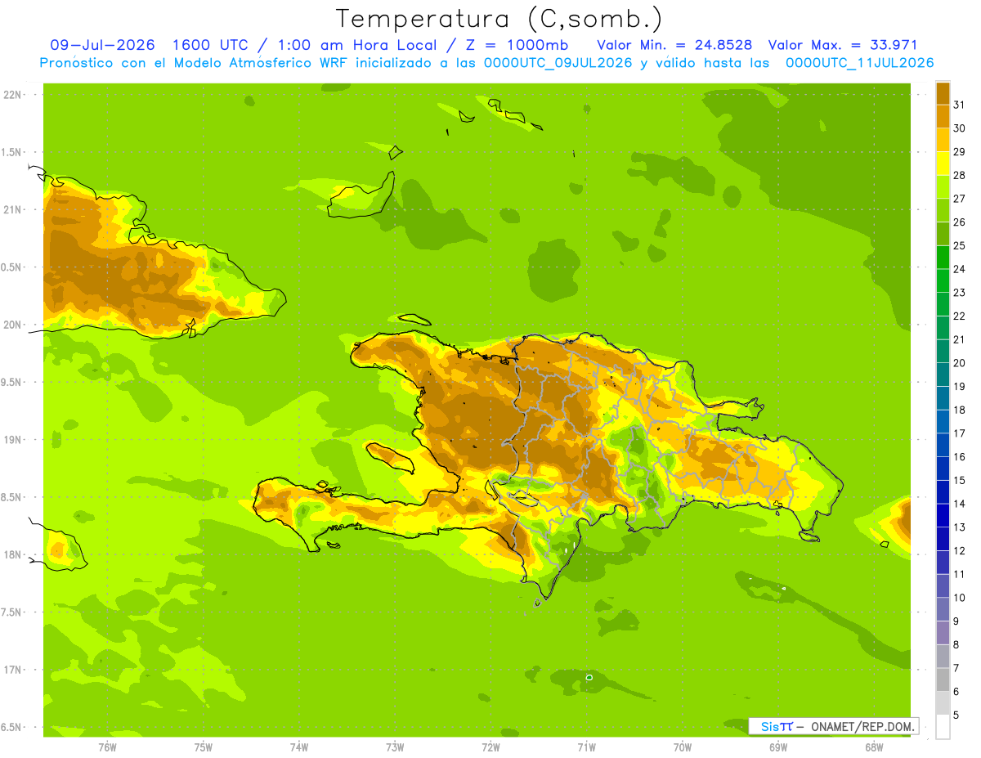Click the "21N" latitude axis label

coord(12,210)
